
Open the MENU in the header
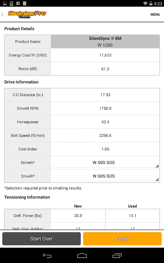[155, 14]
